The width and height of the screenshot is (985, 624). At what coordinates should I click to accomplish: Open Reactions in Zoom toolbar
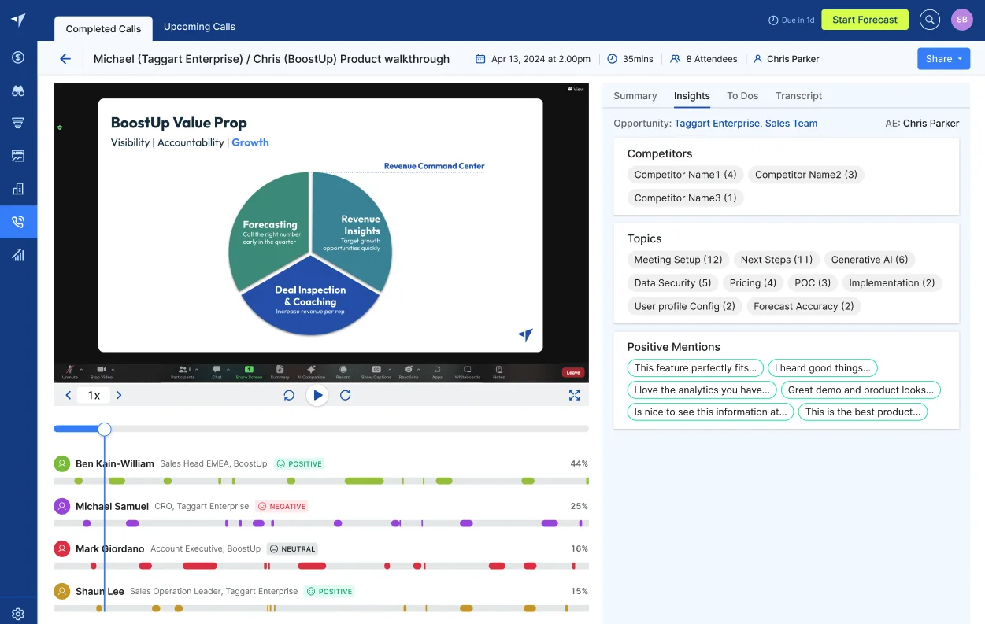coord(409,372)
